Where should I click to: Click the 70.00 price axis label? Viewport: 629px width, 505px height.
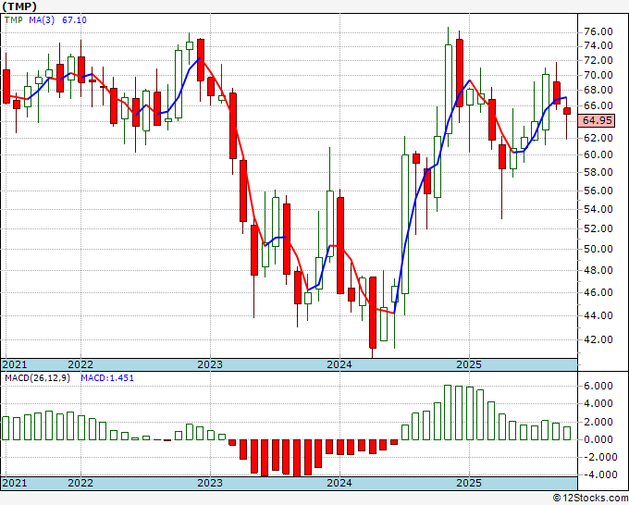pyautogui.click(x=598, y=75)
